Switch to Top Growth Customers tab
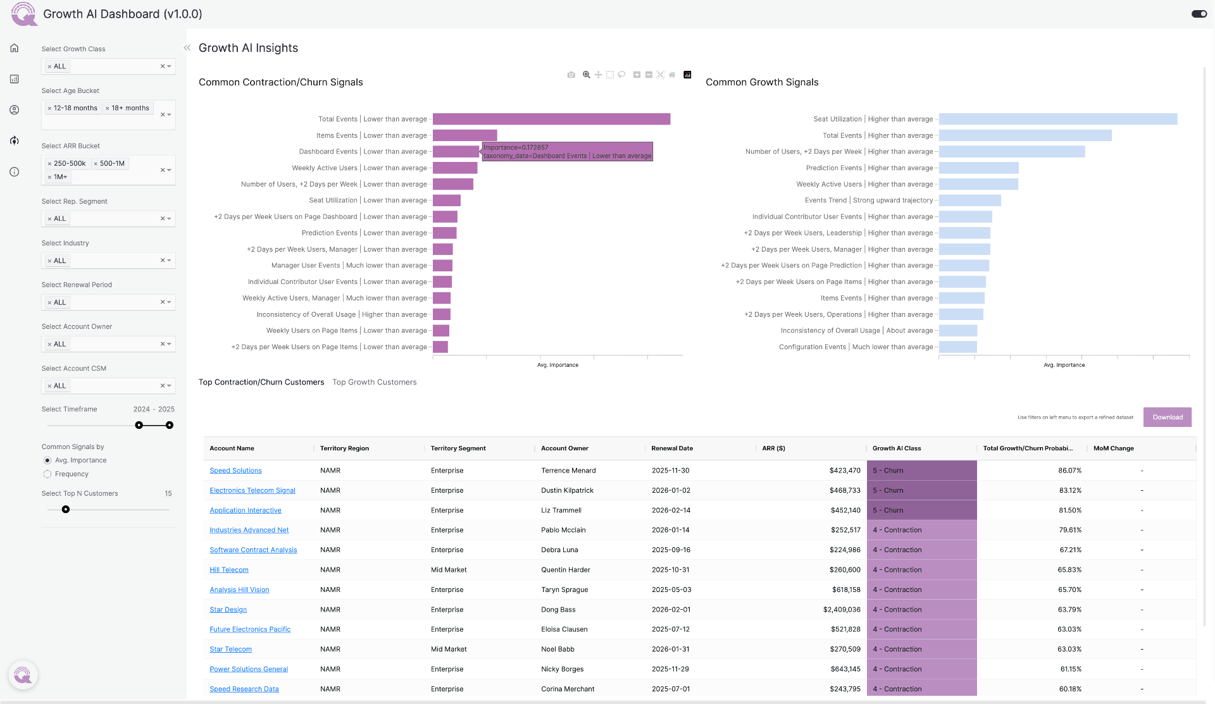Screen dimensions: 1215x704 click(375, 382)
